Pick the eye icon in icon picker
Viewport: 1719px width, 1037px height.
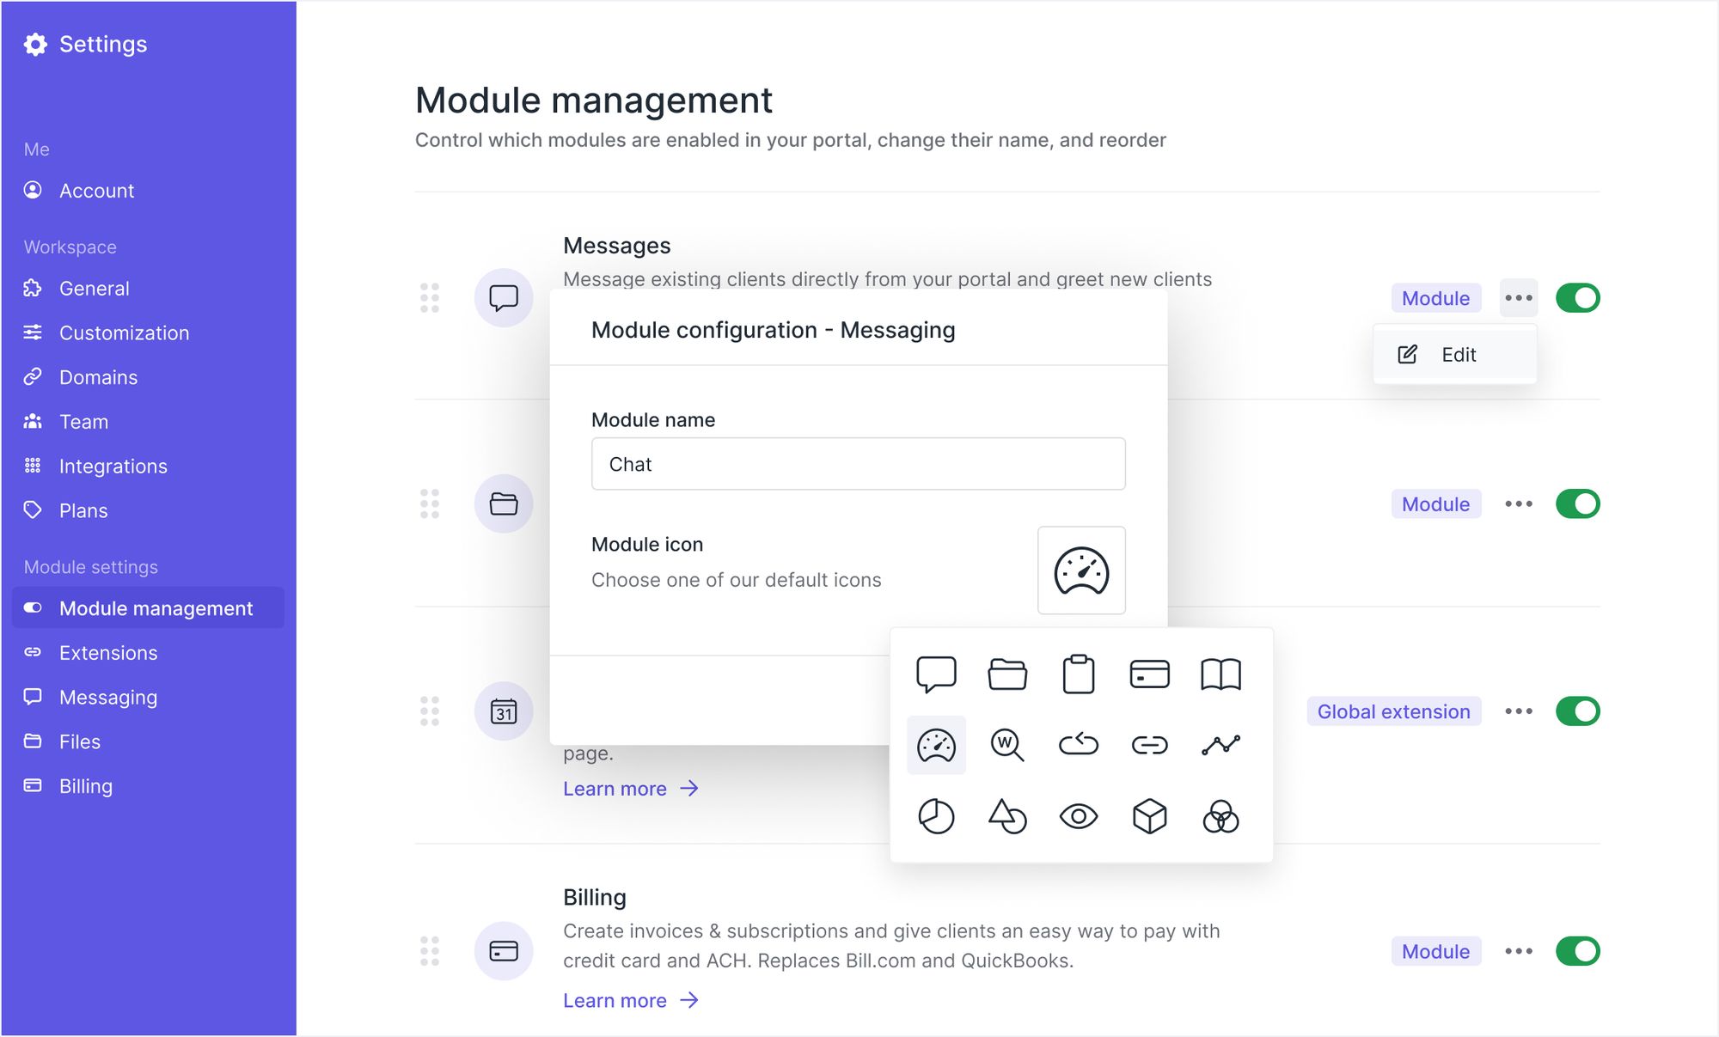pyautogui.click(x=1078, y=816)
